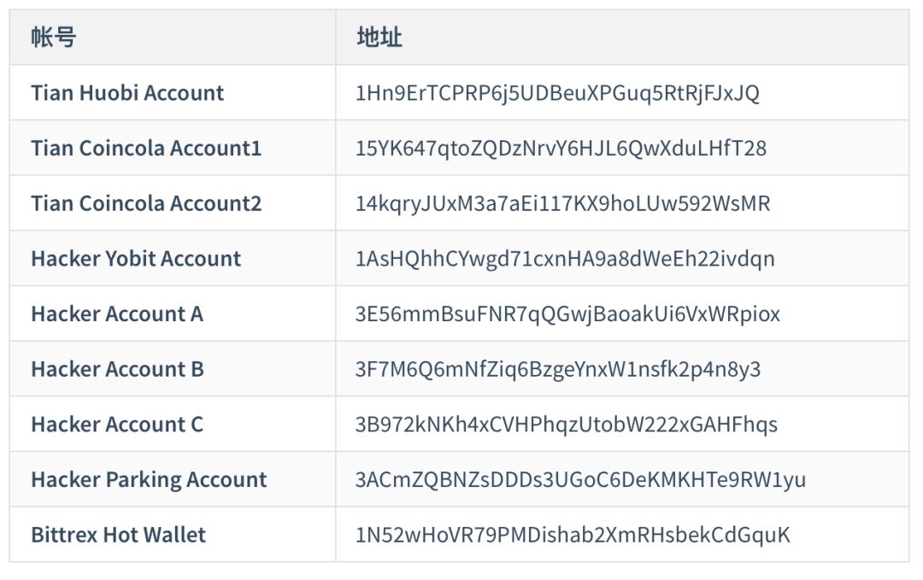Screen dimensions: 923x580
Task: Click the Hacker Yobit Account label
Action: [136, 259]
